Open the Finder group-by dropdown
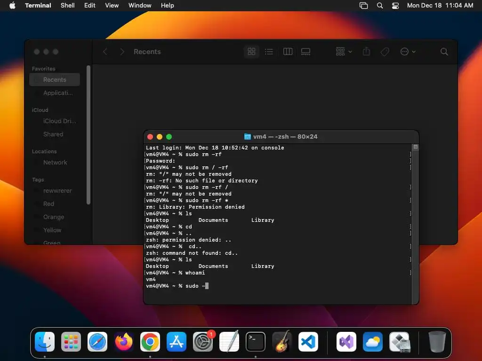Screen dimensions: 482x361 tap(344, 52)
